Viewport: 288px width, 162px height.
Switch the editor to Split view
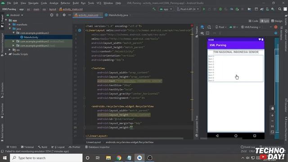coord(265,21)
